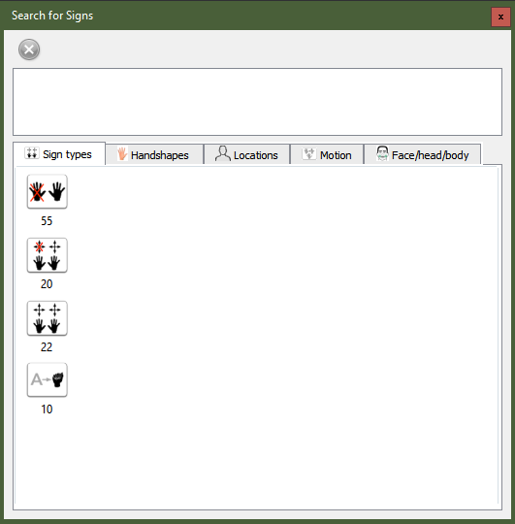Choose two-handed sign with both hands moving
This screenshot has height=524, width=515.
pos(48,318)
